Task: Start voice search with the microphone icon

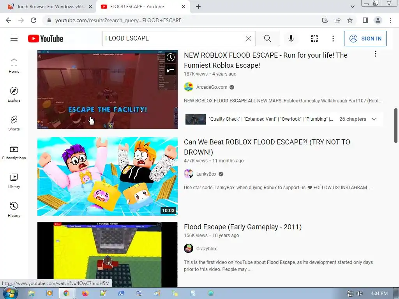Action: [x=291, y=39]
